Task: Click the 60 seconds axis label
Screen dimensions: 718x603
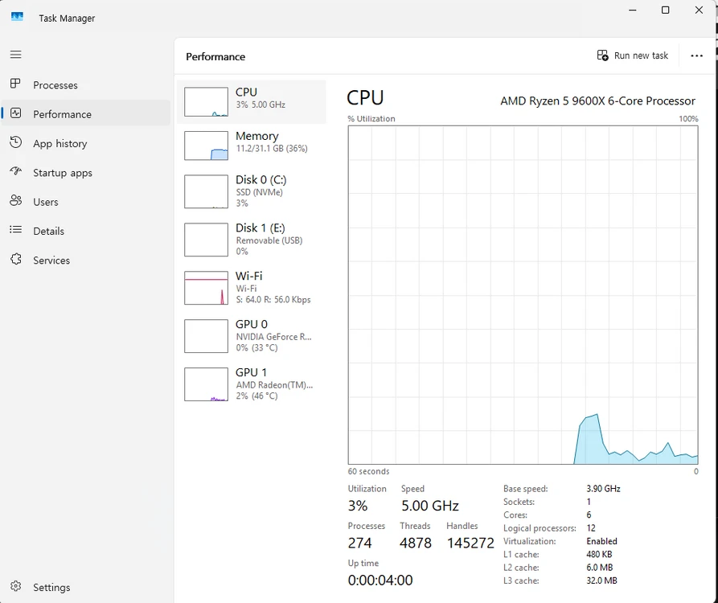Action: (x=368, y=471)
